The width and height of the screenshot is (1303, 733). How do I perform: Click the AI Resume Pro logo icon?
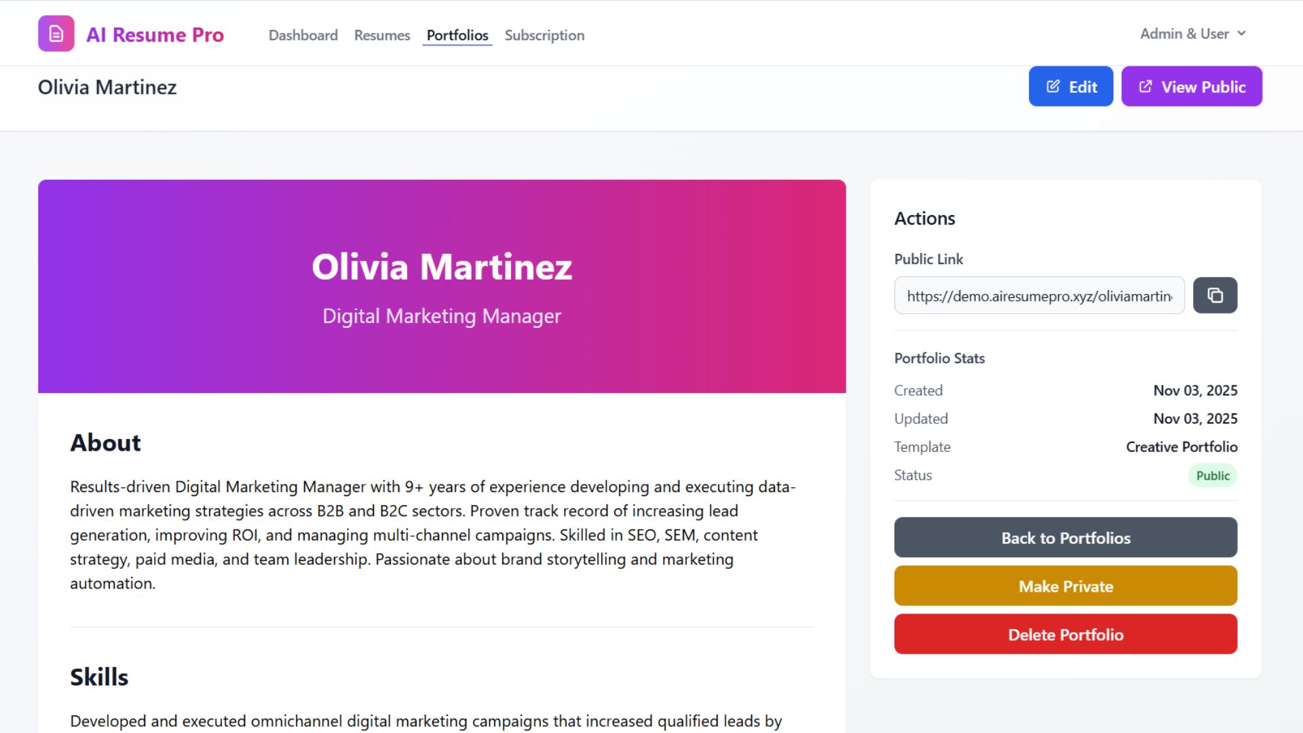pyautogui.click(x=56, y=34)
